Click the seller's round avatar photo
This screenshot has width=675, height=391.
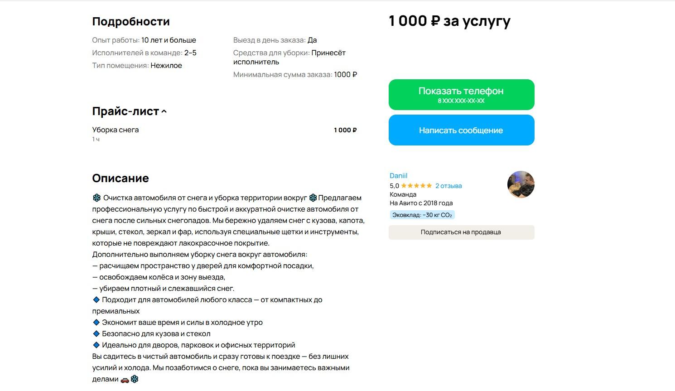(521, 184)
